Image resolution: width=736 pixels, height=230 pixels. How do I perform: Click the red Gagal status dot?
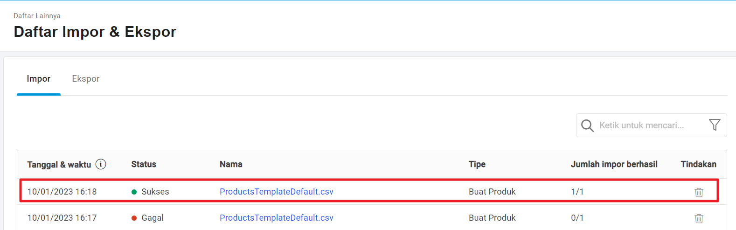(134, 218)
